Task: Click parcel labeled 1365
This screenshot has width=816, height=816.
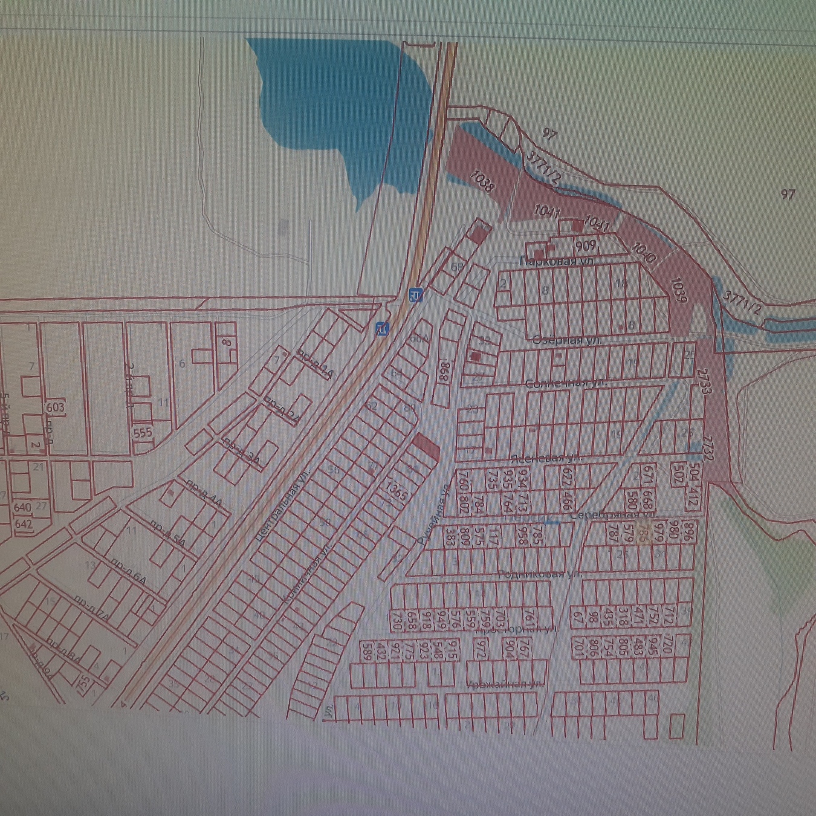Action: [x=397, y=491]
